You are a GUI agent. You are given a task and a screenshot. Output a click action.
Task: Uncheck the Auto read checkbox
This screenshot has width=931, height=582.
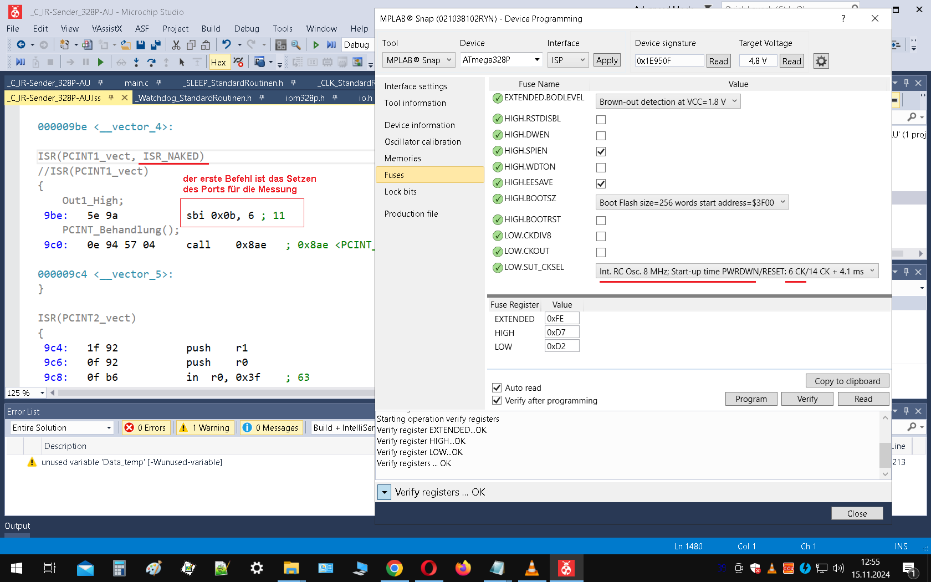tap(497, 387)
